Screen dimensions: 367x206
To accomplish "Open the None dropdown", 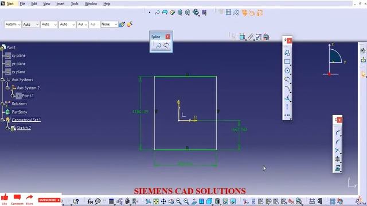I will pos(110,24).
